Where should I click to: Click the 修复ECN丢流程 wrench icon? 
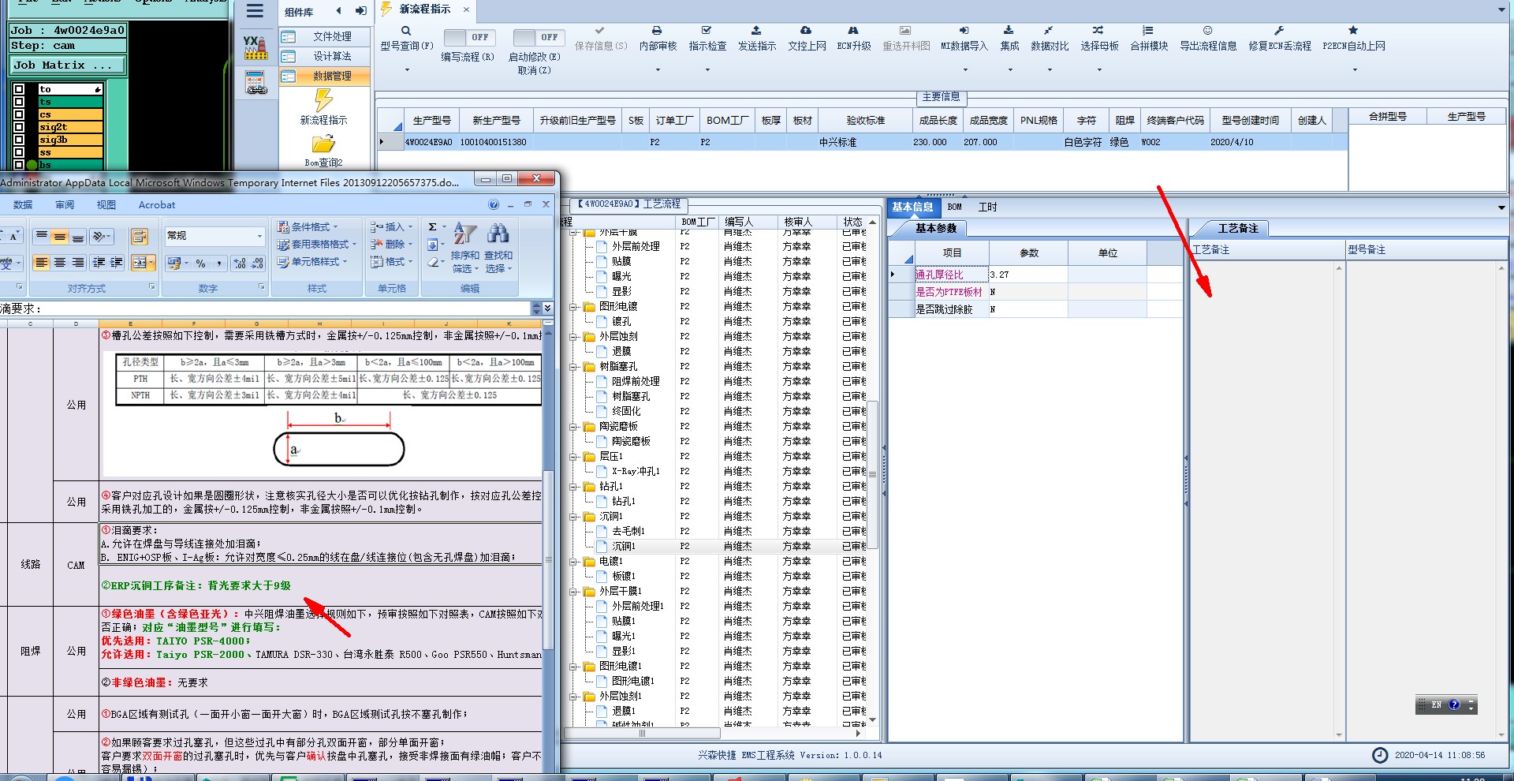[x=1279, y=31]
